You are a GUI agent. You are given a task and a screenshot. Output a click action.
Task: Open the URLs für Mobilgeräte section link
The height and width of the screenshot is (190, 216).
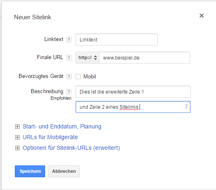pyautogui.click(x=50, y=137)
